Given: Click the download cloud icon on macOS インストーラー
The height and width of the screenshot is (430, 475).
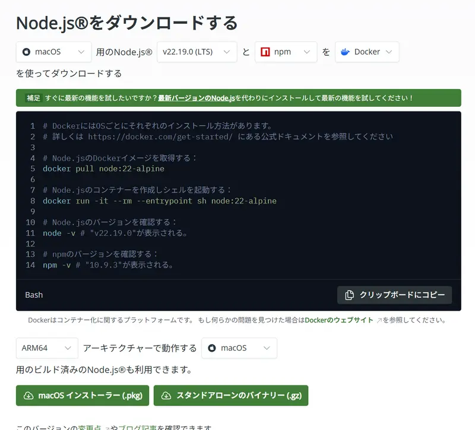Looking at the screenshot, I should coord(28,396).
